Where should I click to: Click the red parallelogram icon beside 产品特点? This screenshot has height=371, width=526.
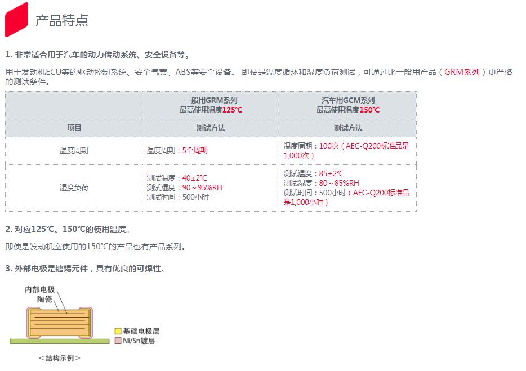tap(16, 20)
